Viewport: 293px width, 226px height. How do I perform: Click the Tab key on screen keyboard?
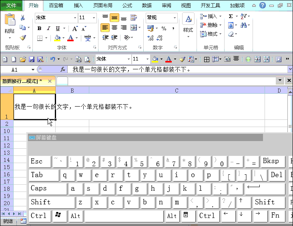44,175
